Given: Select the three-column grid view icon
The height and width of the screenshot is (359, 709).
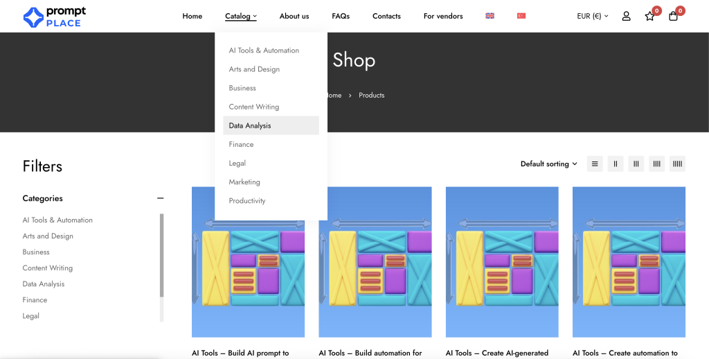Looking at the screenshot, I should 636,164.
